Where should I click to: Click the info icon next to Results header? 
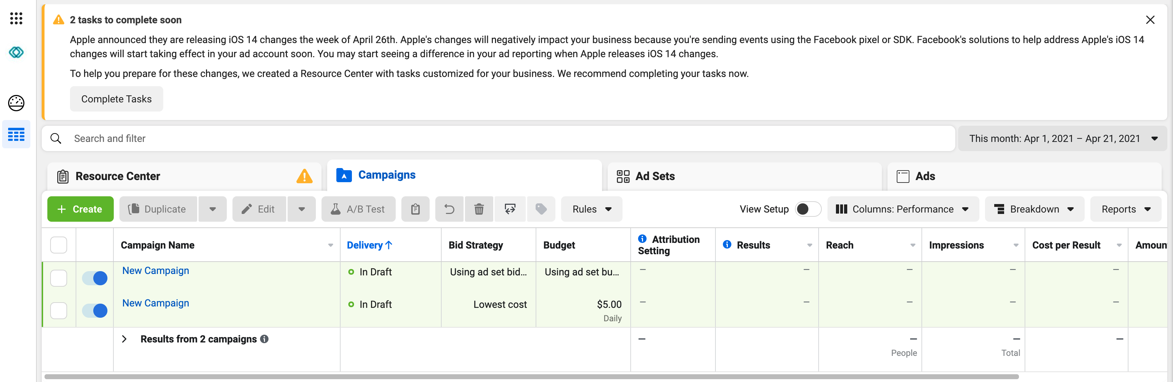coord(727,245)
